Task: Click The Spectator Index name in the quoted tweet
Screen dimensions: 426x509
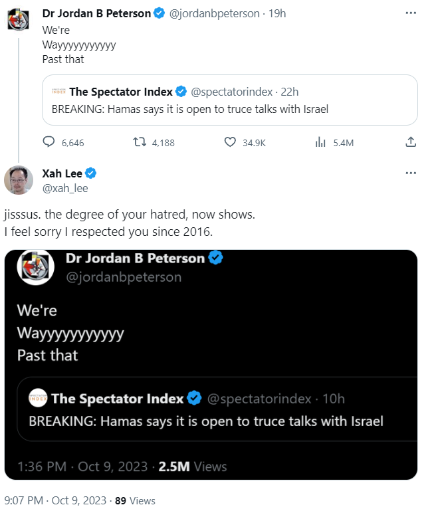Action: coord(121,92)
